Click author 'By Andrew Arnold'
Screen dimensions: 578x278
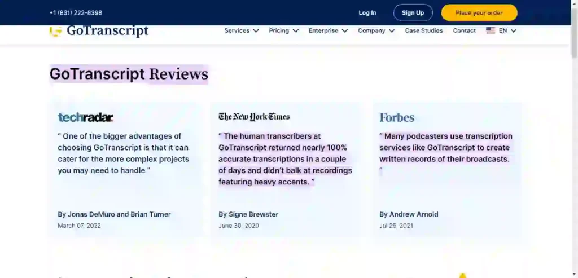[409, 214]
